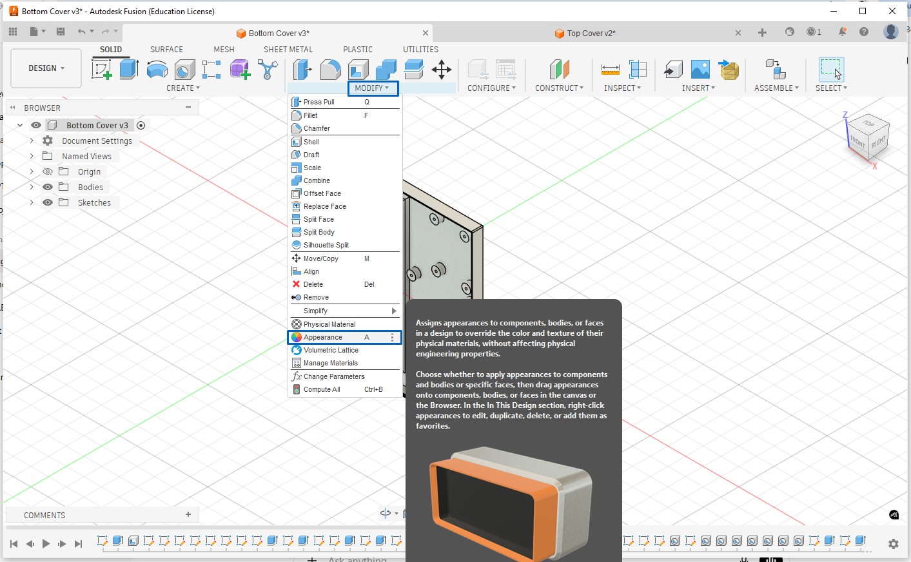Open the notifications bell icon
This screenshot has width=911, height=562.
(x=842, y=32)
